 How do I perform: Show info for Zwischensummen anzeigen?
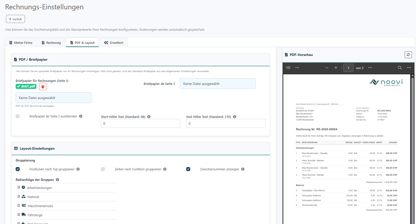[243, 169]
